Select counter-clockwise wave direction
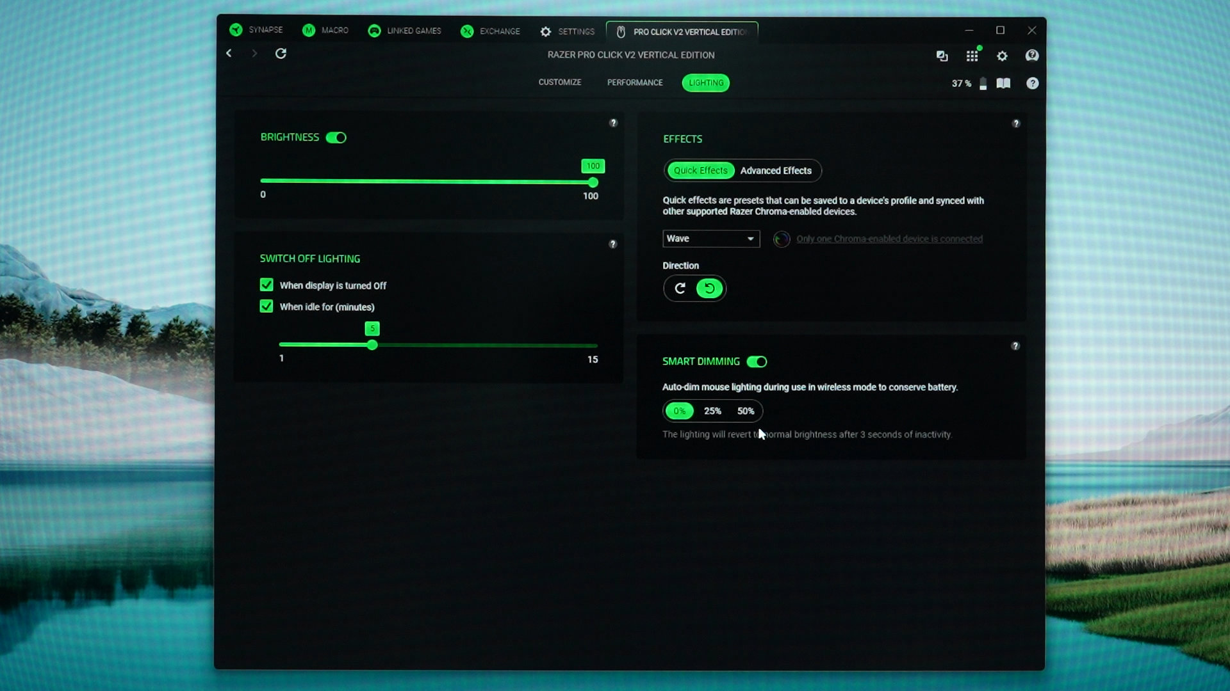The image size is (1230, 691). click(x=709, y=289)
